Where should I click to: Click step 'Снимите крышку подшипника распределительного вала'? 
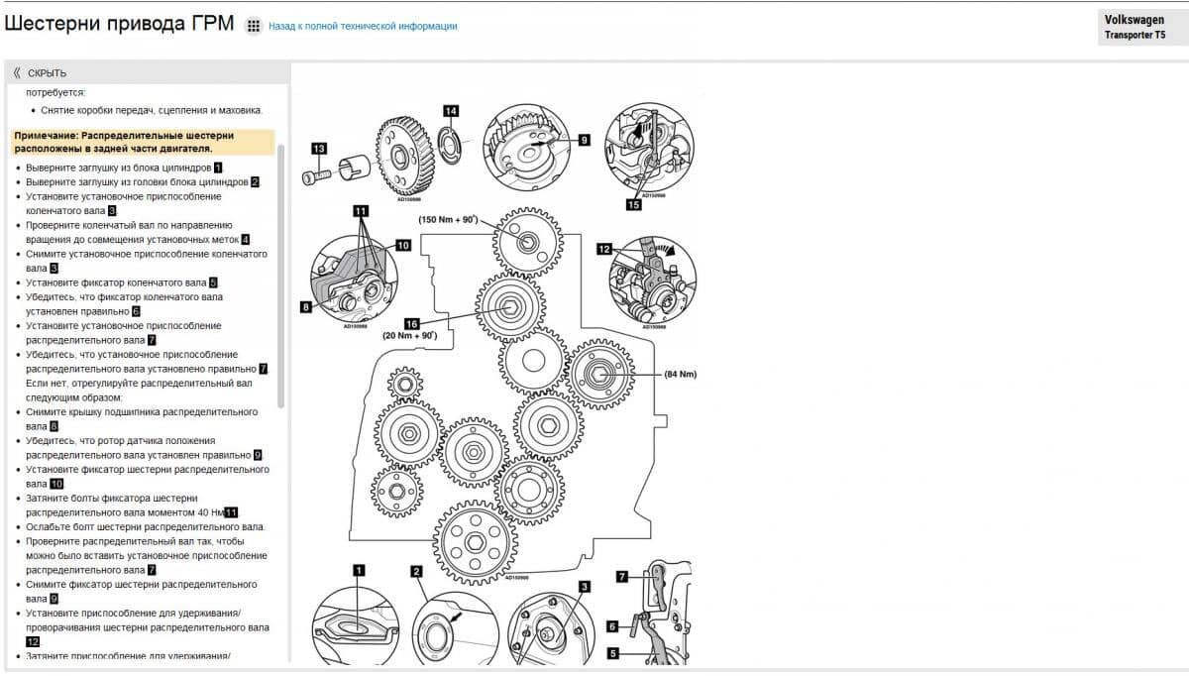pos(142,418)
